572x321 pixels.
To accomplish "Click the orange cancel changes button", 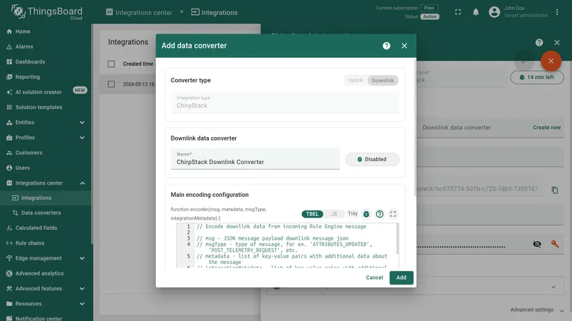I will pyautogui.click(x=551, y=61).
